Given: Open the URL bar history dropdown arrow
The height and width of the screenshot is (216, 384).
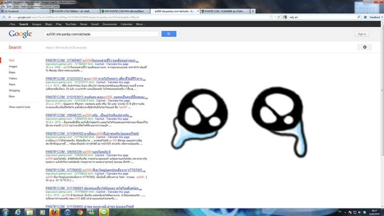Looking at the screenshot, I should [x=275, y=17].
